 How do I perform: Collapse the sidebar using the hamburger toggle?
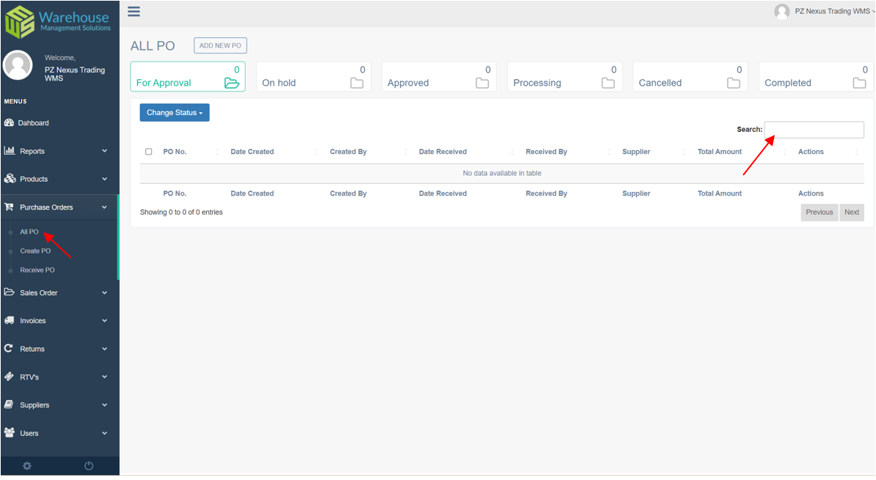click(x=134, y=11)
